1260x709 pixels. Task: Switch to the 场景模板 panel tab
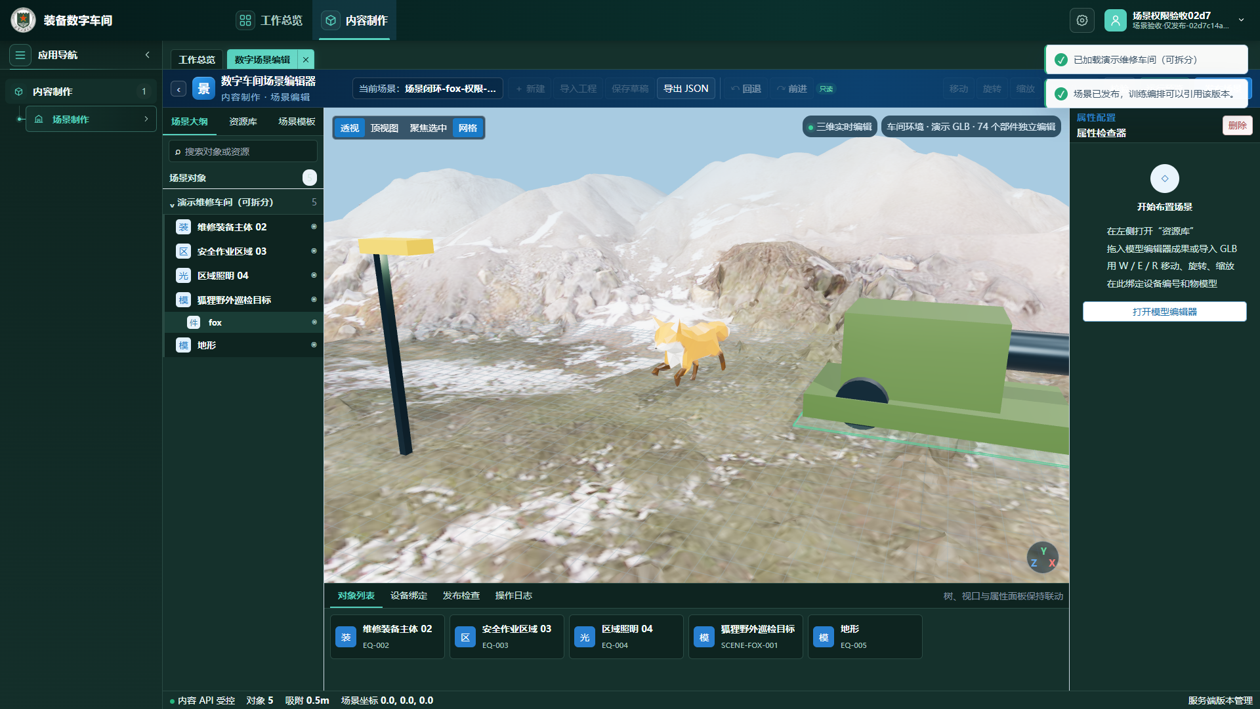tap(297, 121)
